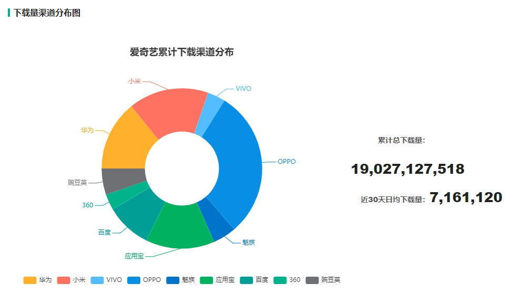Toggle the VIVO legend color swatch

(97, 280)
